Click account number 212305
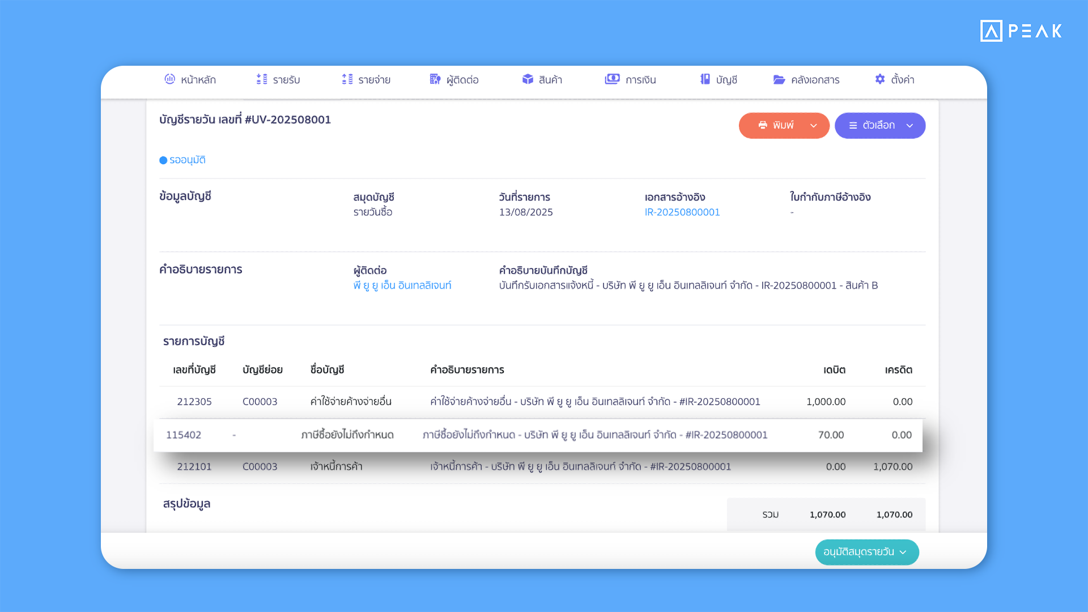 [x=194, y=402]
